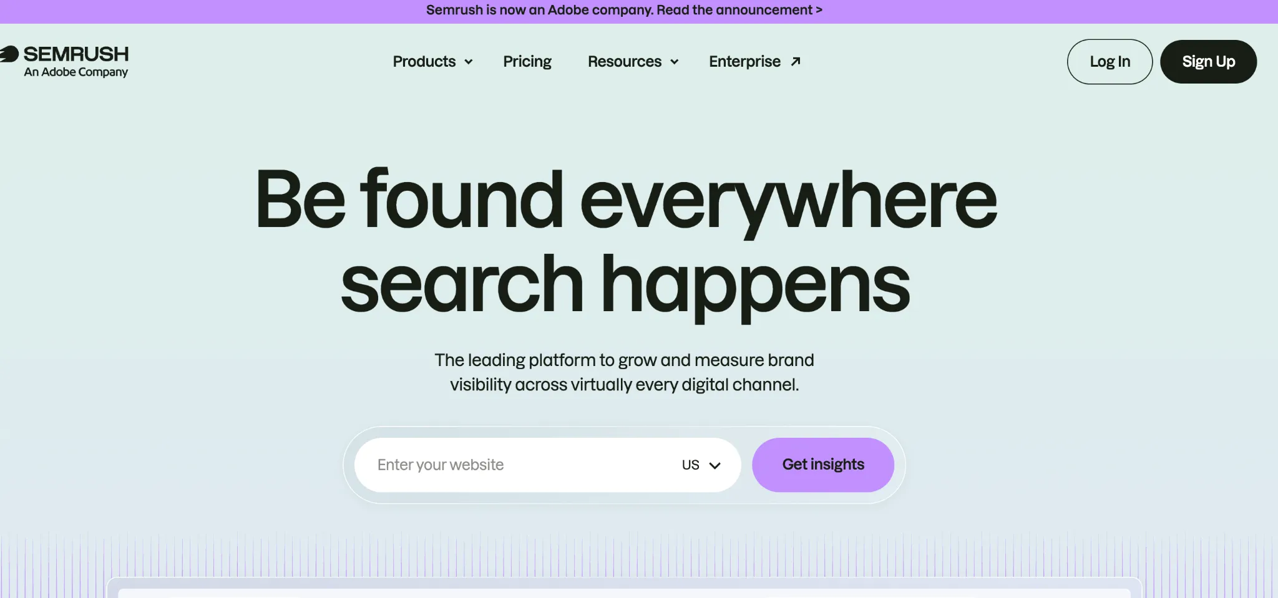Viewport: 1278px width, 598px height.
Task: Open the Products menu
Action: [x=424, y=61]
